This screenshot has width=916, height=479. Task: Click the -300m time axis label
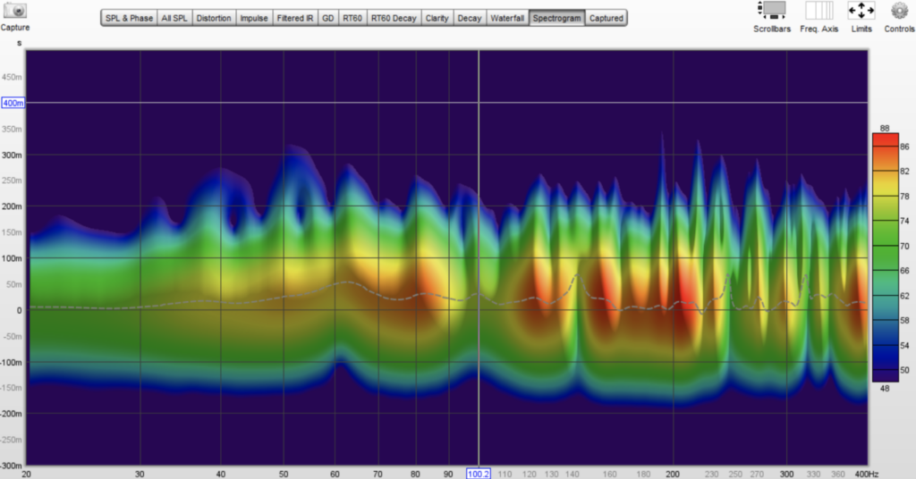[12, 466]
